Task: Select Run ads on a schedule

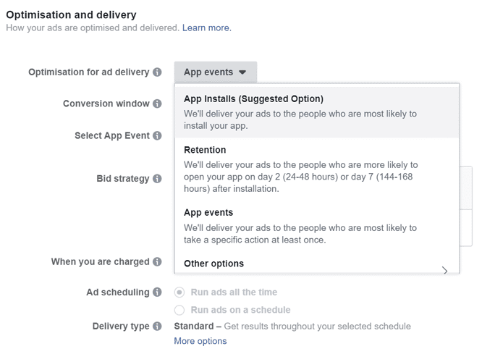Action: coord(179,310)
